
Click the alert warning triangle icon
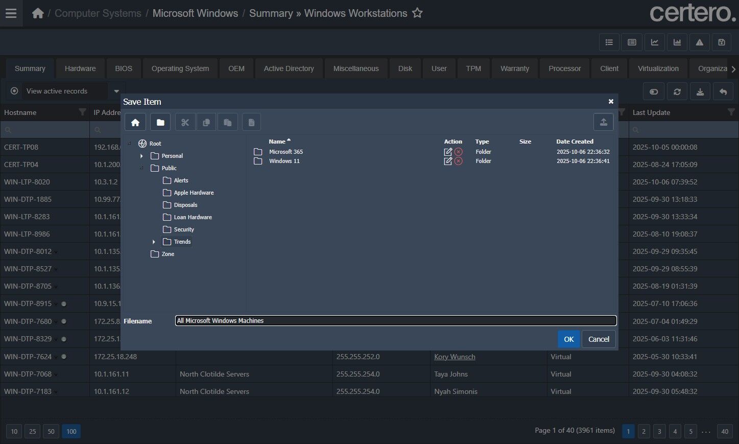[699, 42]
